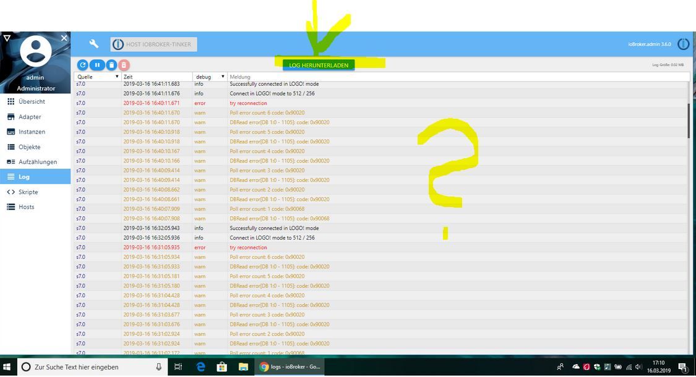Viewport: 696px width, 377px height.
Task: Open the Wi-Fi network tray icon
Action: coord(629,366)
